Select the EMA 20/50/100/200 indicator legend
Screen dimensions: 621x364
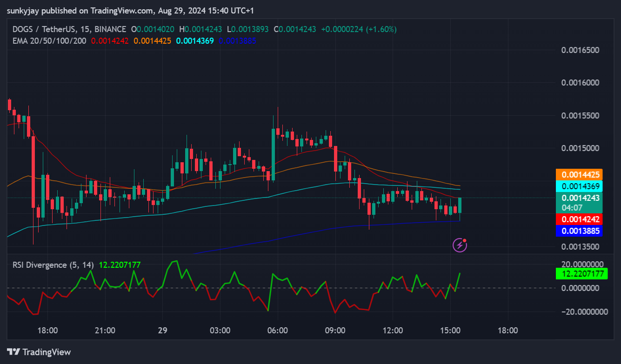pyautogui.click(x=49, y=41)
